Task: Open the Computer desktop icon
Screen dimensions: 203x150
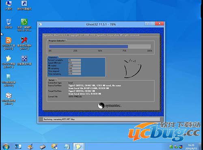Action: (x=9, y=5)
